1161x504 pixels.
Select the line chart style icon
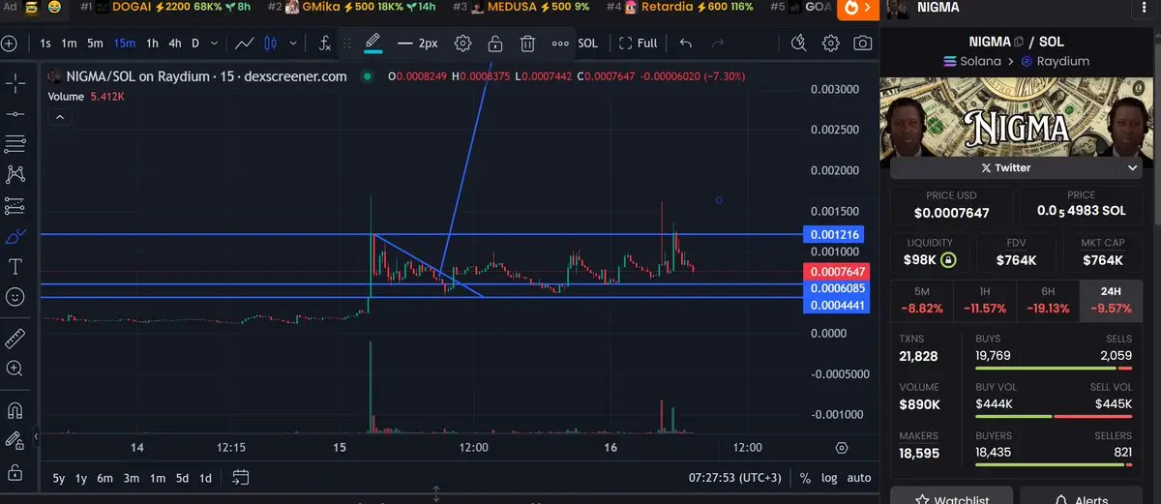pos(245,44)
